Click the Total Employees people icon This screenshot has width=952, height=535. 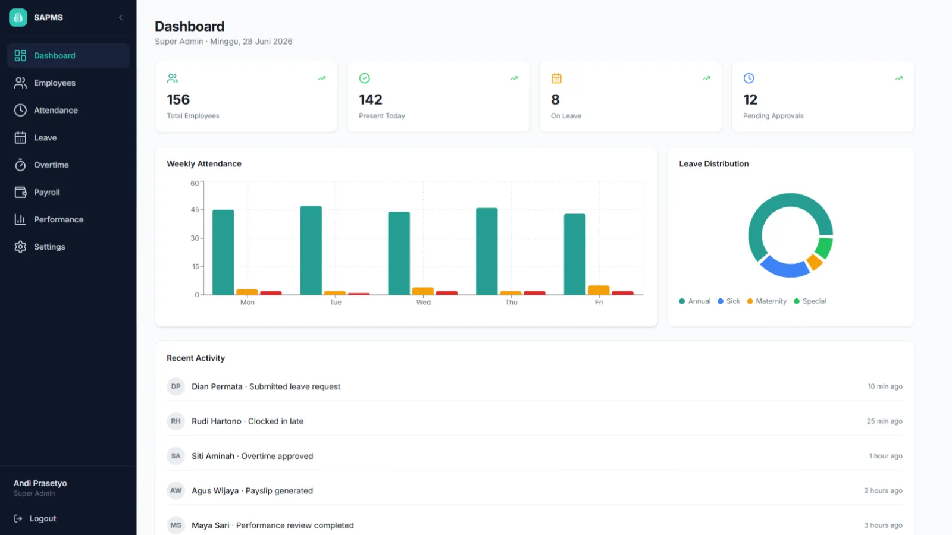click(x=173, y=78)
